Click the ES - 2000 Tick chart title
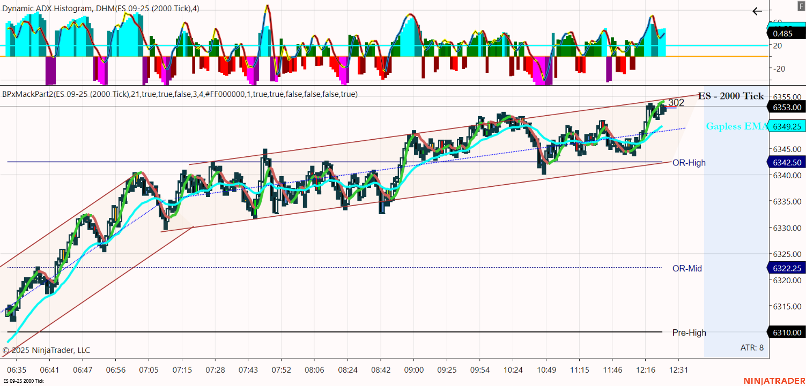Screen dimensions: 806x386 click(731, 96)
